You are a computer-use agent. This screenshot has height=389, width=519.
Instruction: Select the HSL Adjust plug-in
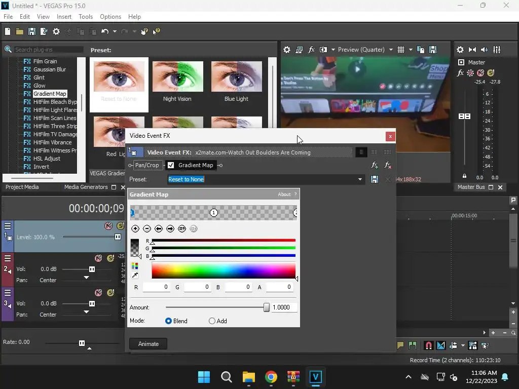pyautogui.click(x=47, y=159)
